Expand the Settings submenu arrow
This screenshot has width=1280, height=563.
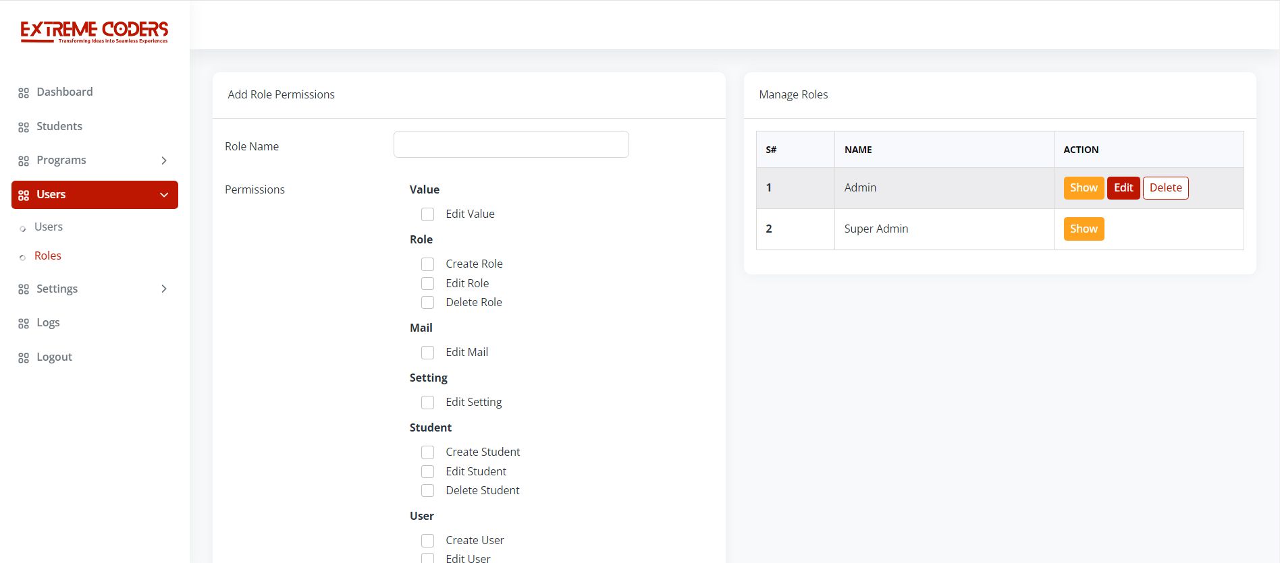coord(164,289)
